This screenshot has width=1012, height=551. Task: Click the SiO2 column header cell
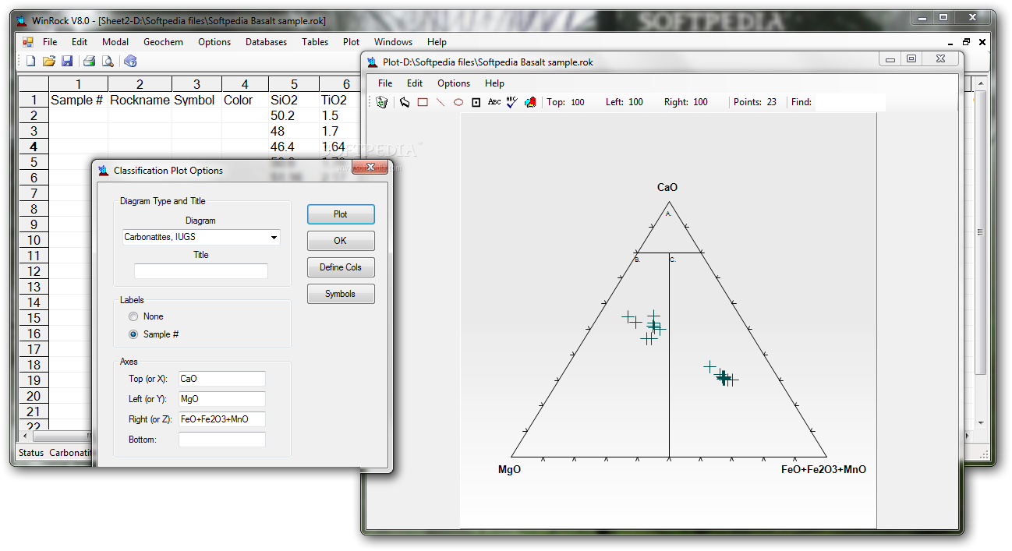(x=294, y=100)
